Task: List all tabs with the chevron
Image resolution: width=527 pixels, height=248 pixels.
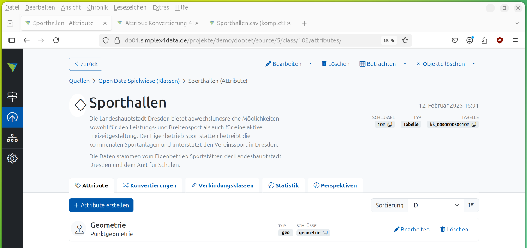Action: 517,23
